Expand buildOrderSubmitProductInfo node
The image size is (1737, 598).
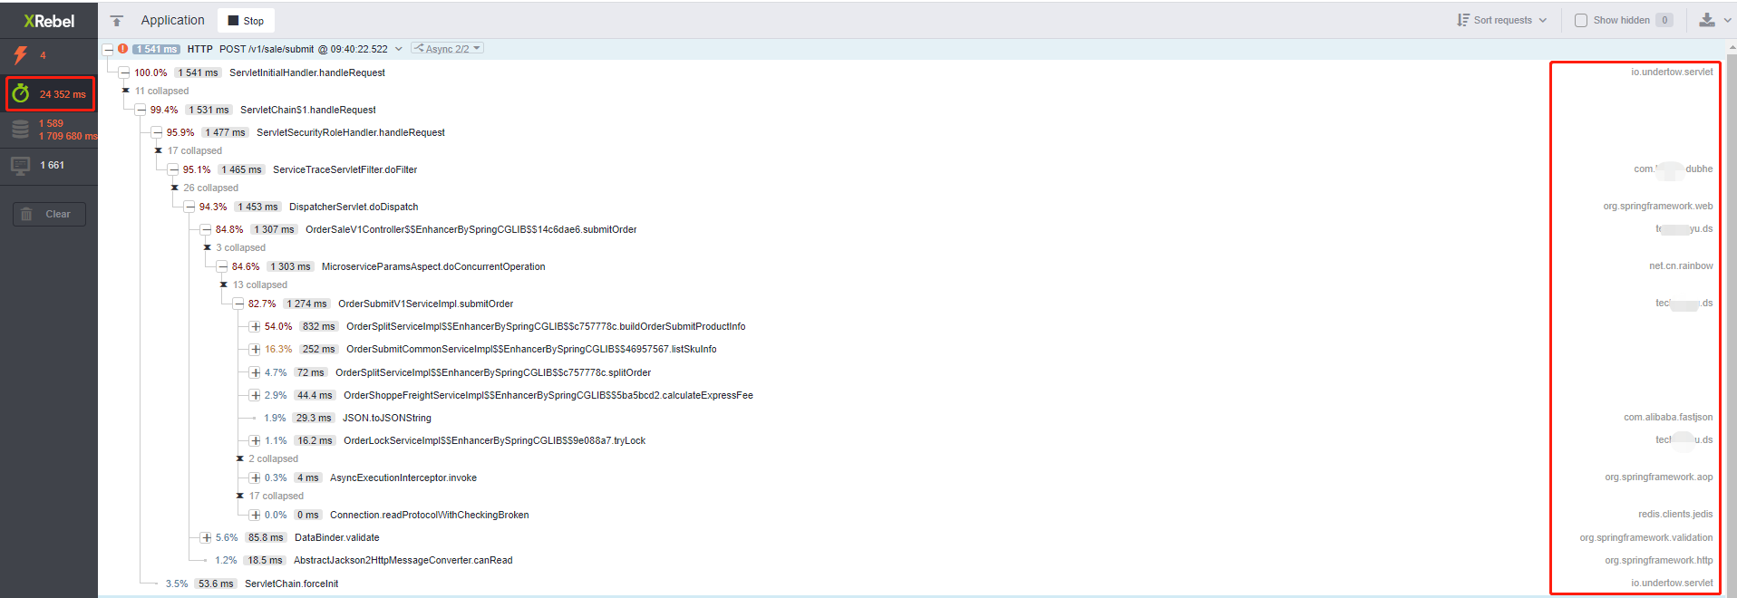pos(255,326)
